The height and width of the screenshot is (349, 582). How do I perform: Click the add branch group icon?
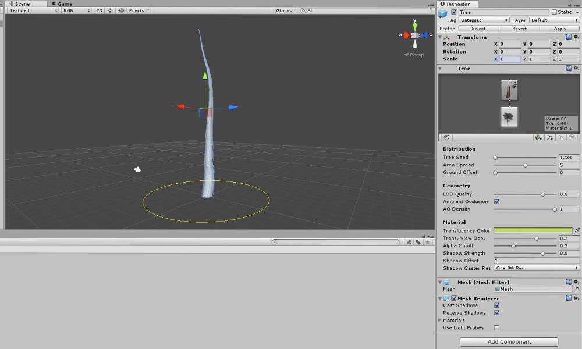(549, 137)
